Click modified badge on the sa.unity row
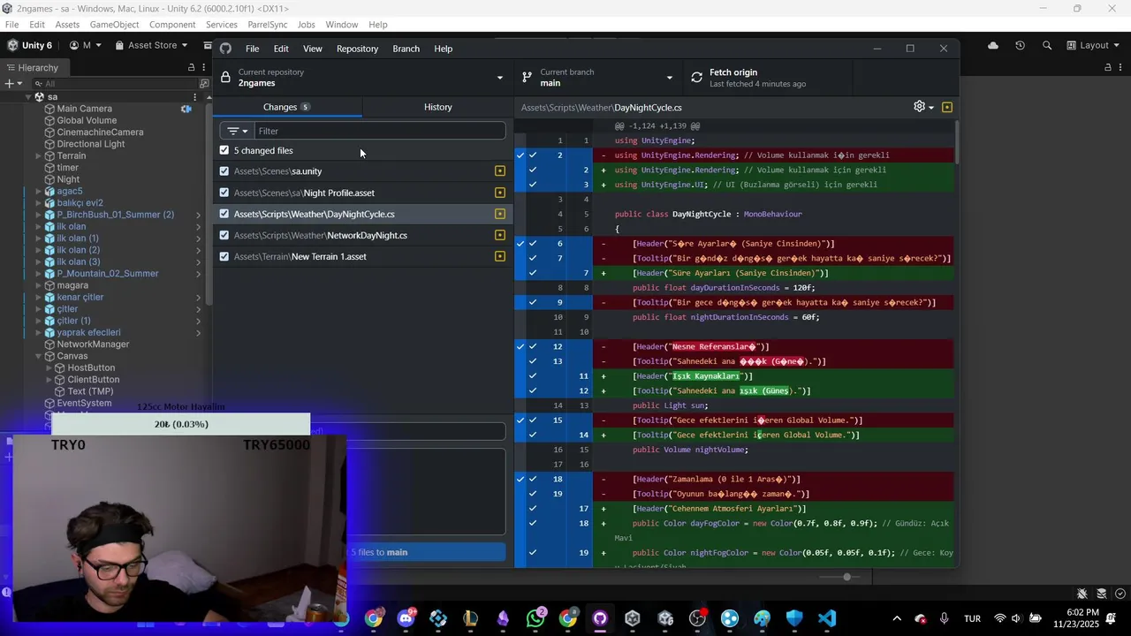The image size is (1131, 636). pyautogui.click(x=500, y=171)
